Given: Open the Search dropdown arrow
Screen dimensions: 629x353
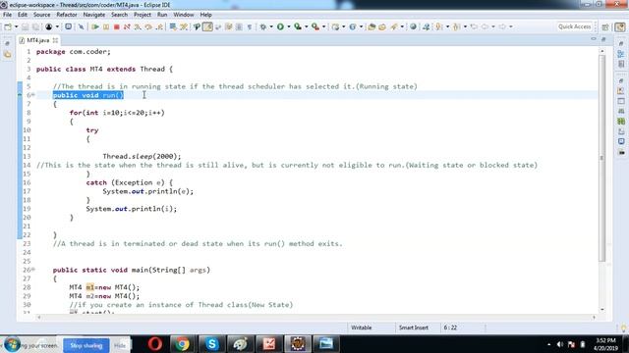Looking at the screenshot, I should 402,26.
